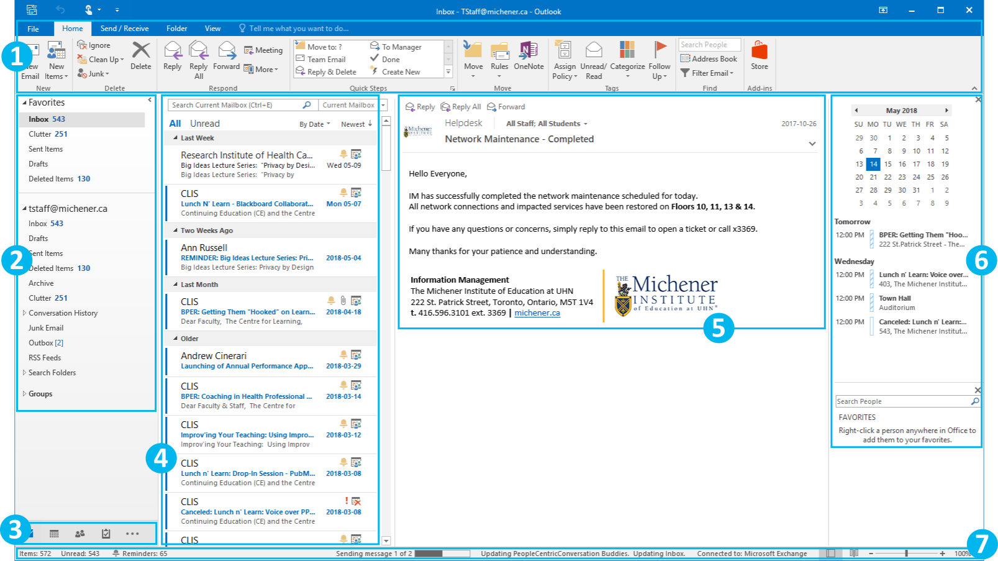Image resolution: width=998 pixels, height=561 pixels.
Task: Open the By Date arrangement dropdown
Action: 315,124
